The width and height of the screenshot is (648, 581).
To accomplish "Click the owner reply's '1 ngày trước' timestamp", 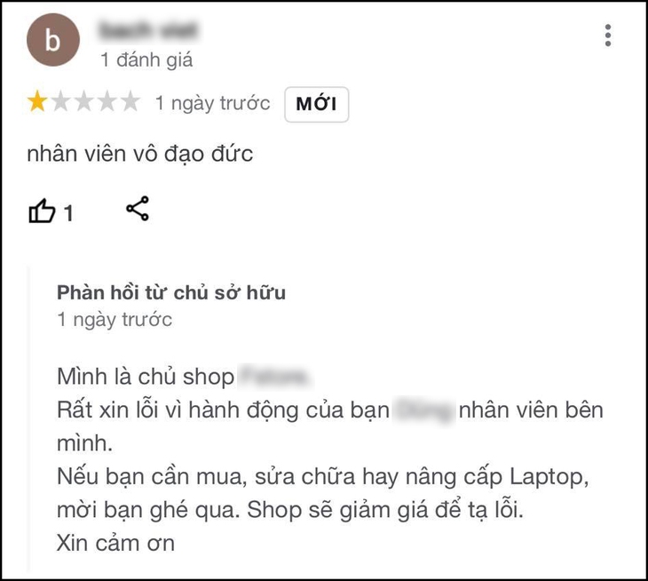I will pyautogui.click(x=115, y=320).
